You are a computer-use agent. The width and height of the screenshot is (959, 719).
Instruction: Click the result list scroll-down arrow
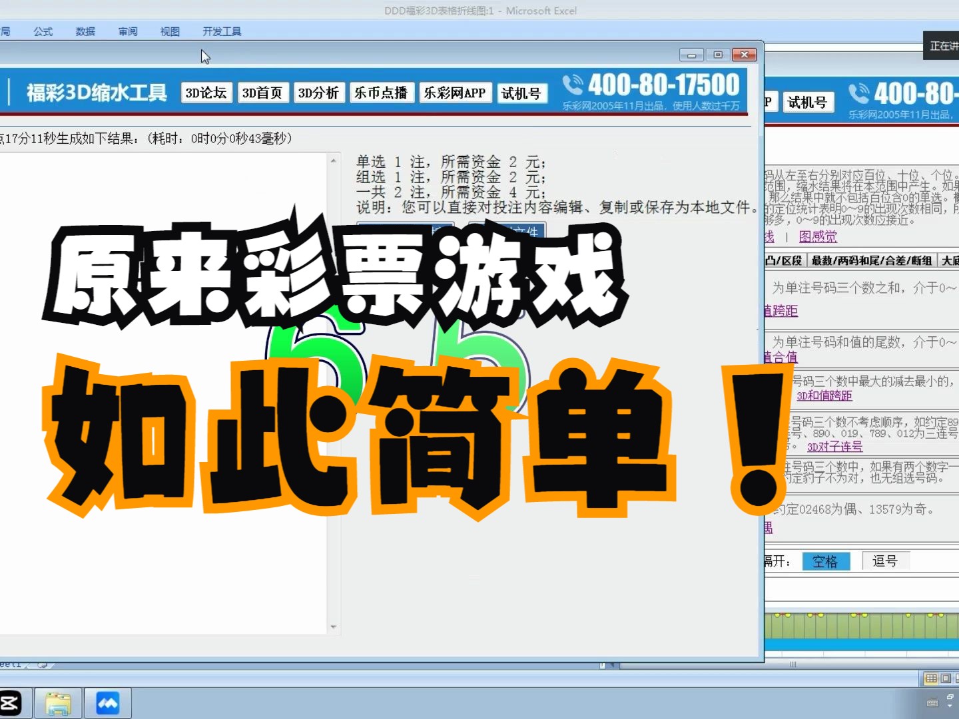click(334, 627)
